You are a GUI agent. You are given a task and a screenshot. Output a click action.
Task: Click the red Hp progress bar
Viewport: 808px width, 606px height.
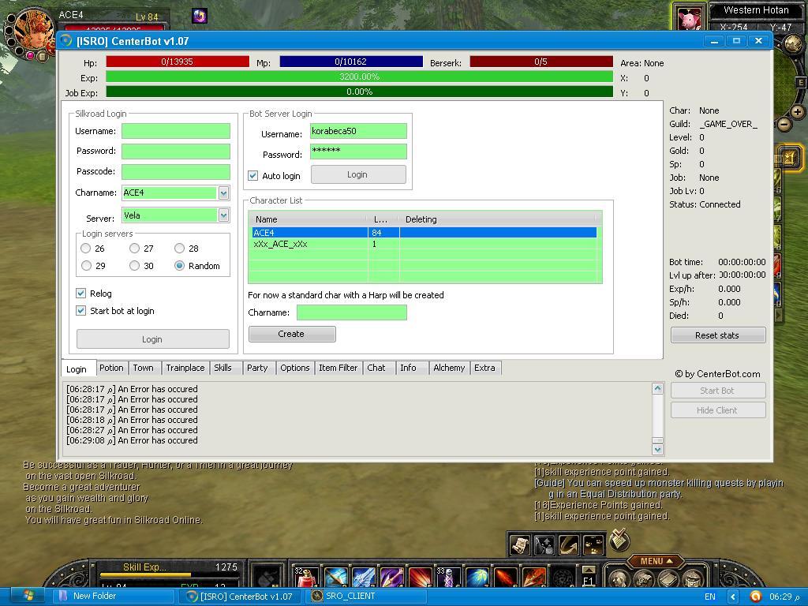coord(178,62)
